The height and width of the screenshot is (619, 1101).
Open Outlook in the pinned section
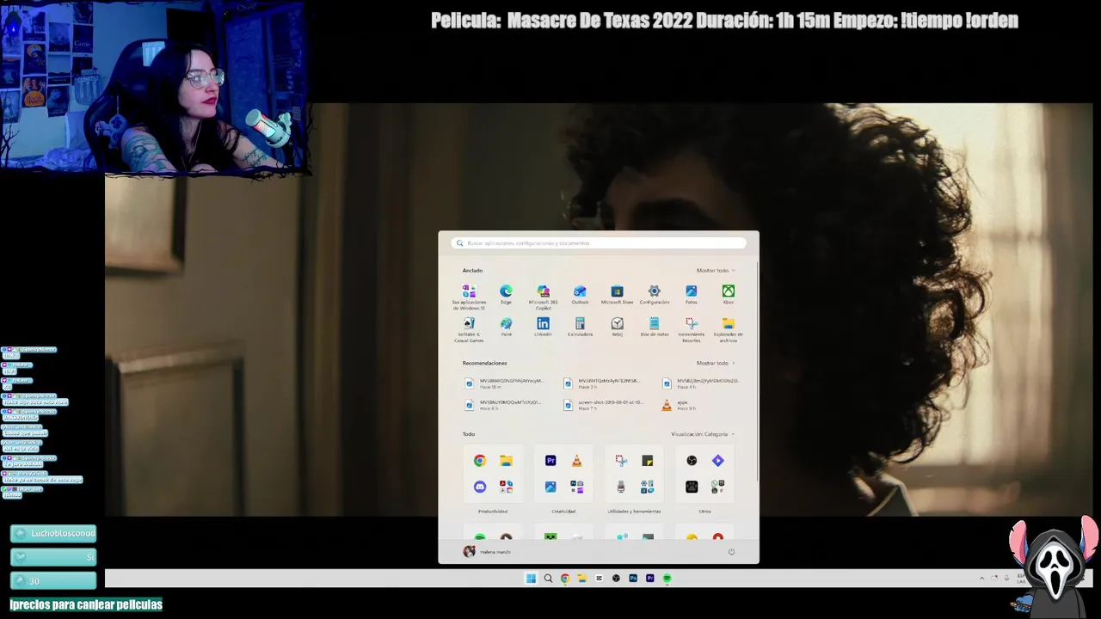pos(580,295)
